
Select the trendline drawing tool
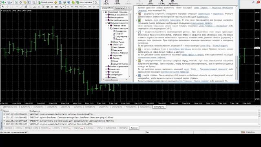[x=22, y=7]
